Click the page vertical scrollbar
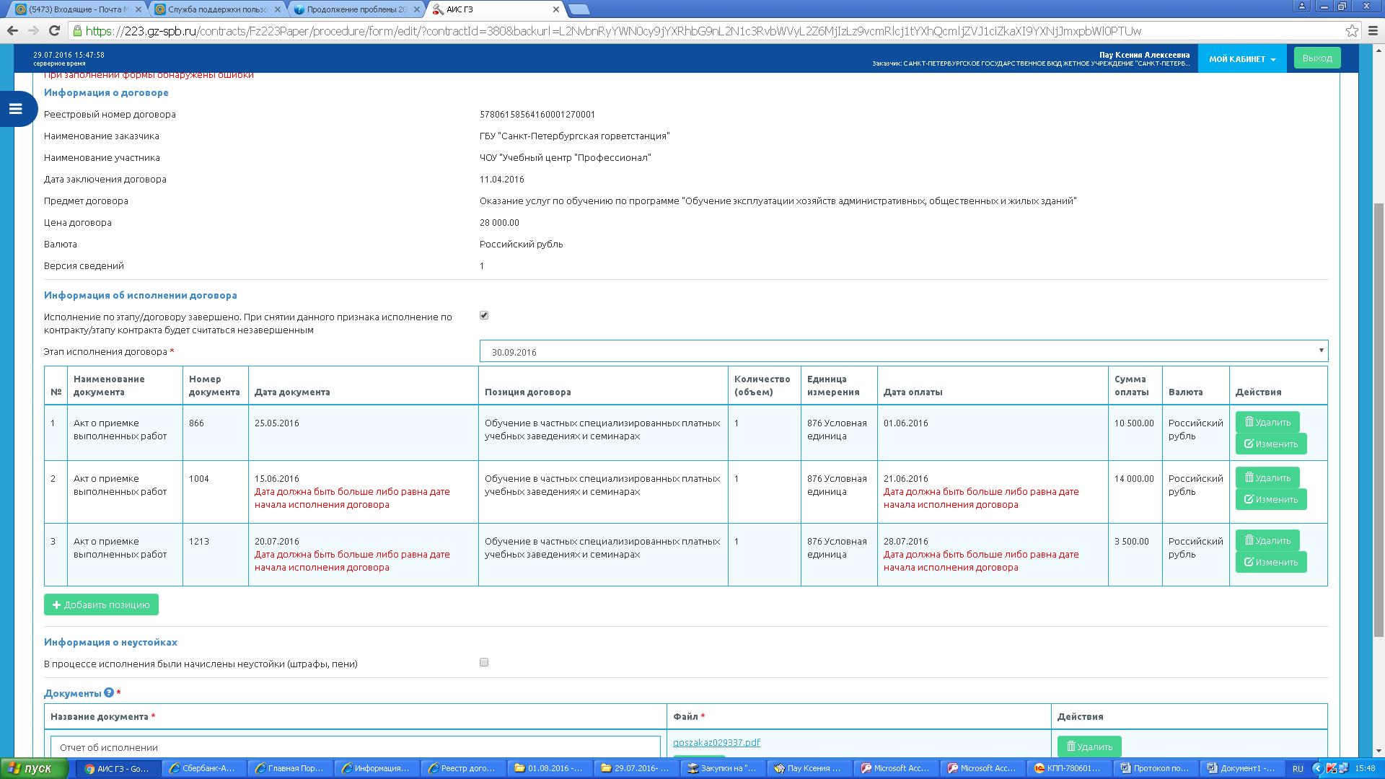This screenshot has height=779, width=1385. coord(1379,418)
